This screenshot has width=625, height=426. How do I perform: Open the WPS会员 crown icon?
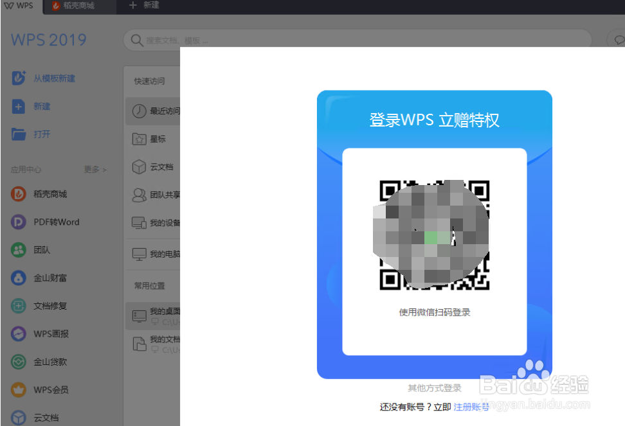[19, 390]
